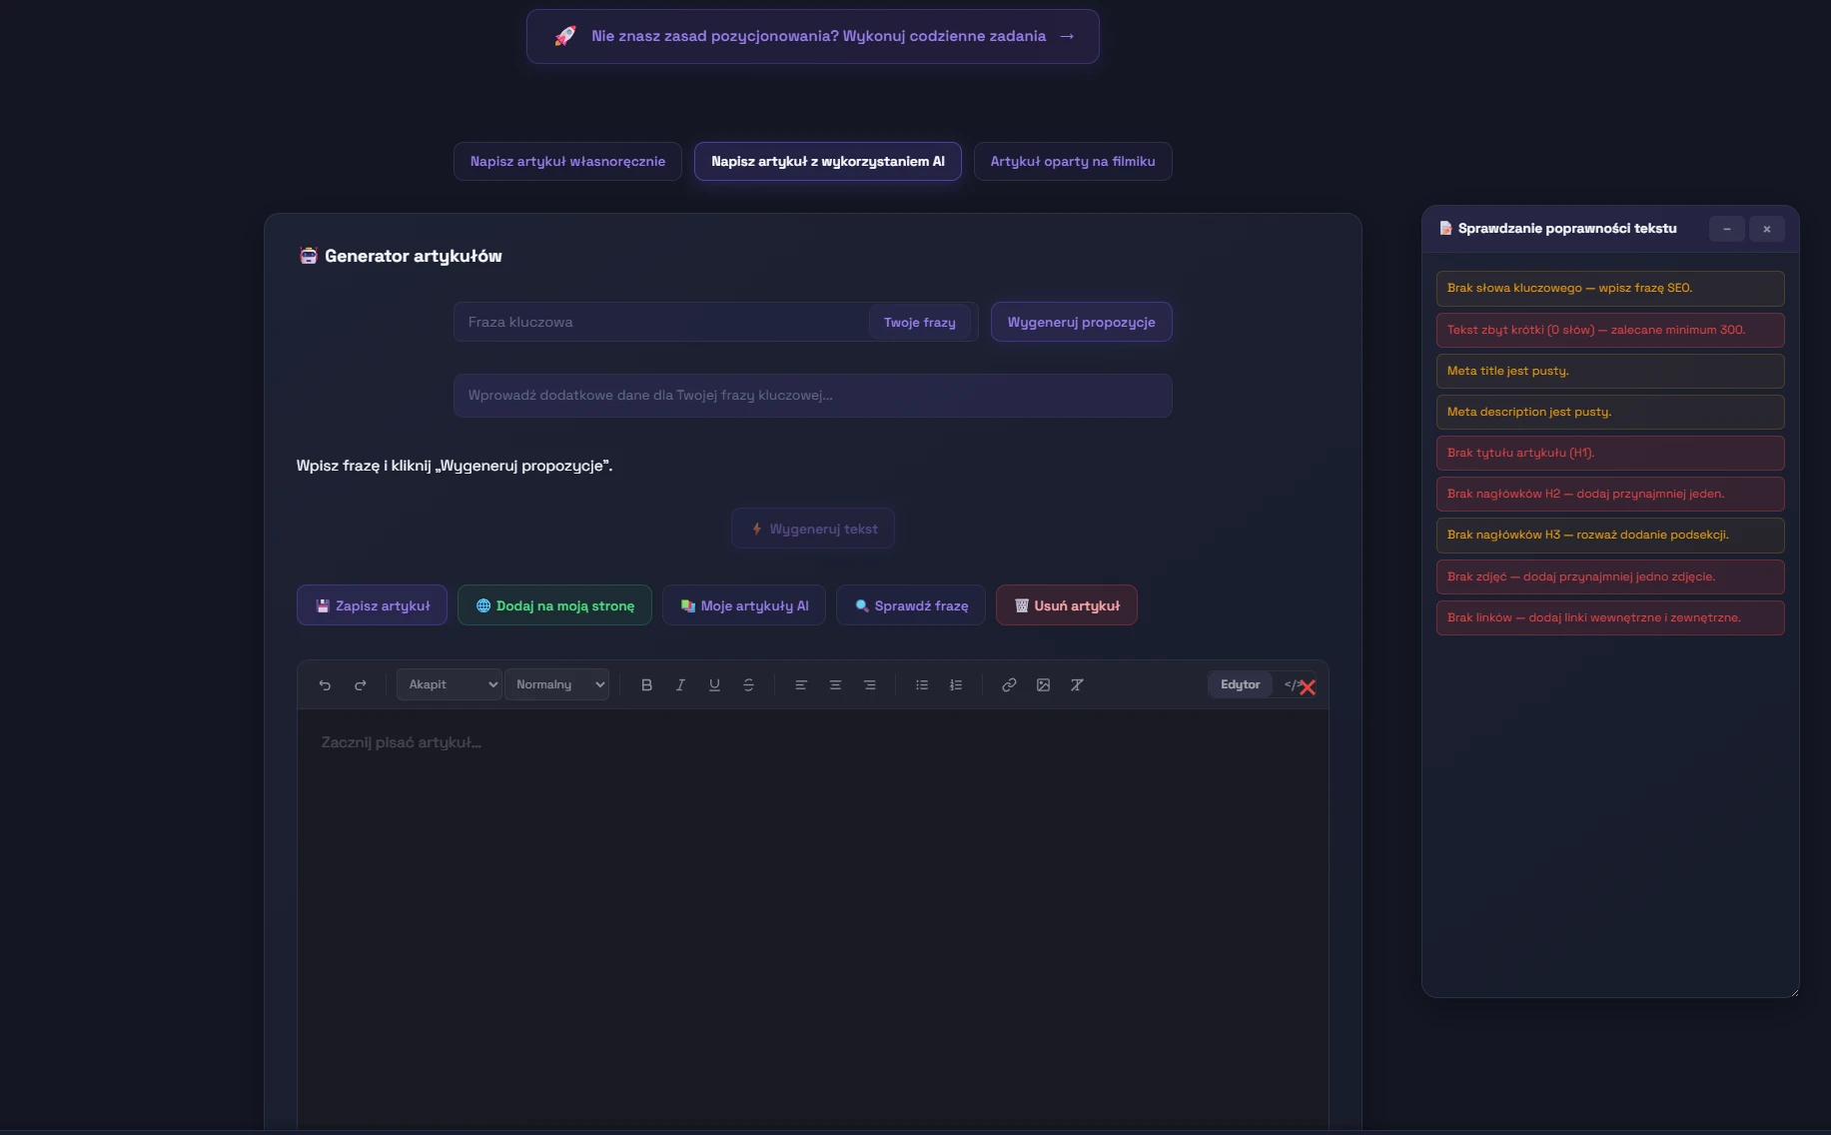Screen dimensions: 1831x1135
Task: Center align the text
Action: [835, 685]
